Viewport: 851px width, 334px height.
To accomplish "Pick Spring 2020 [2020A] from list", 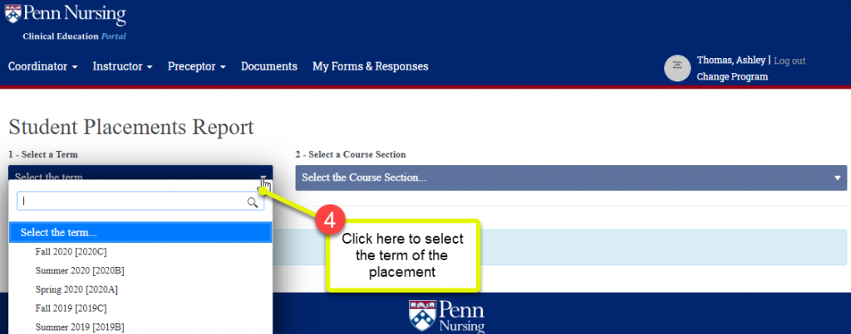I will (x=78, y=289).
